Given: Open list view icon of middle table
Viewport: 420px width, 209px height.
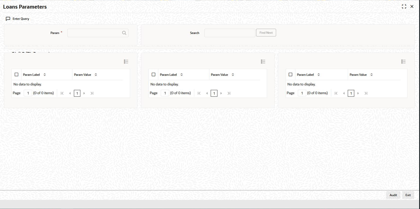Looking at the screenshot, I should tap(263, 62).
